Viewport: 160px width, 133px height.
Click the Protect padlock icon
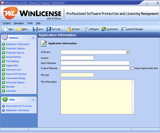pyautogui.click(x=69, y=29)
